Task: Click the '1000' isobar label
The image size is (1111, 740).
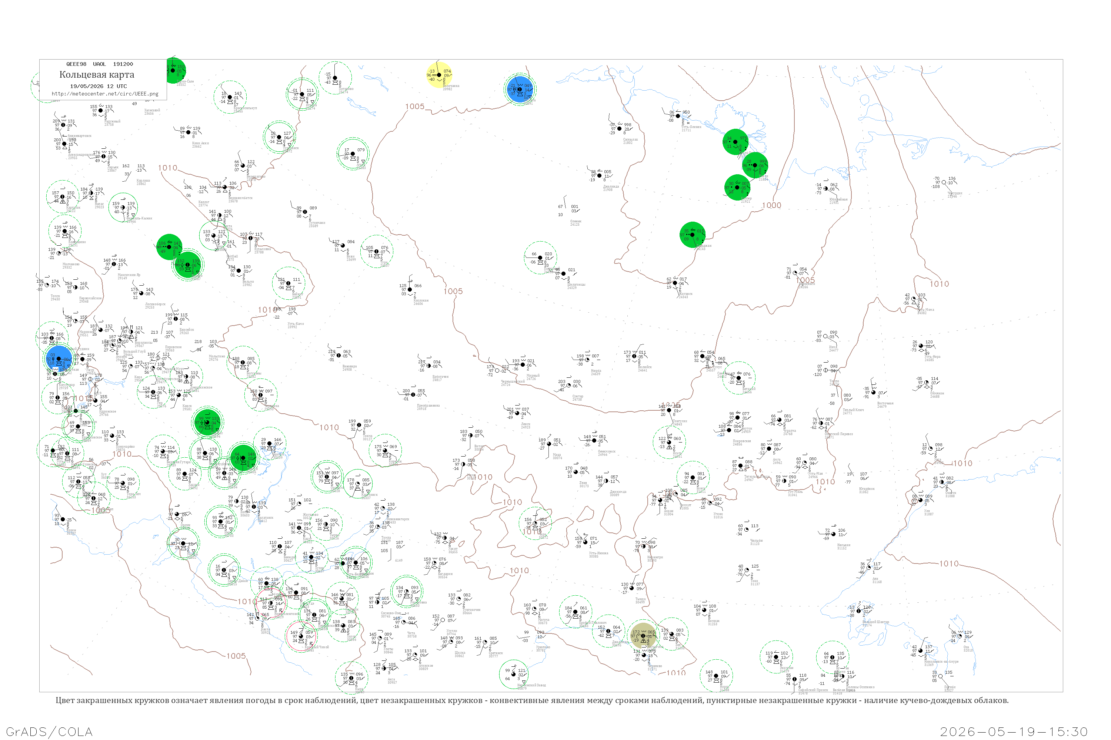Action: click(x=772, y=205)
